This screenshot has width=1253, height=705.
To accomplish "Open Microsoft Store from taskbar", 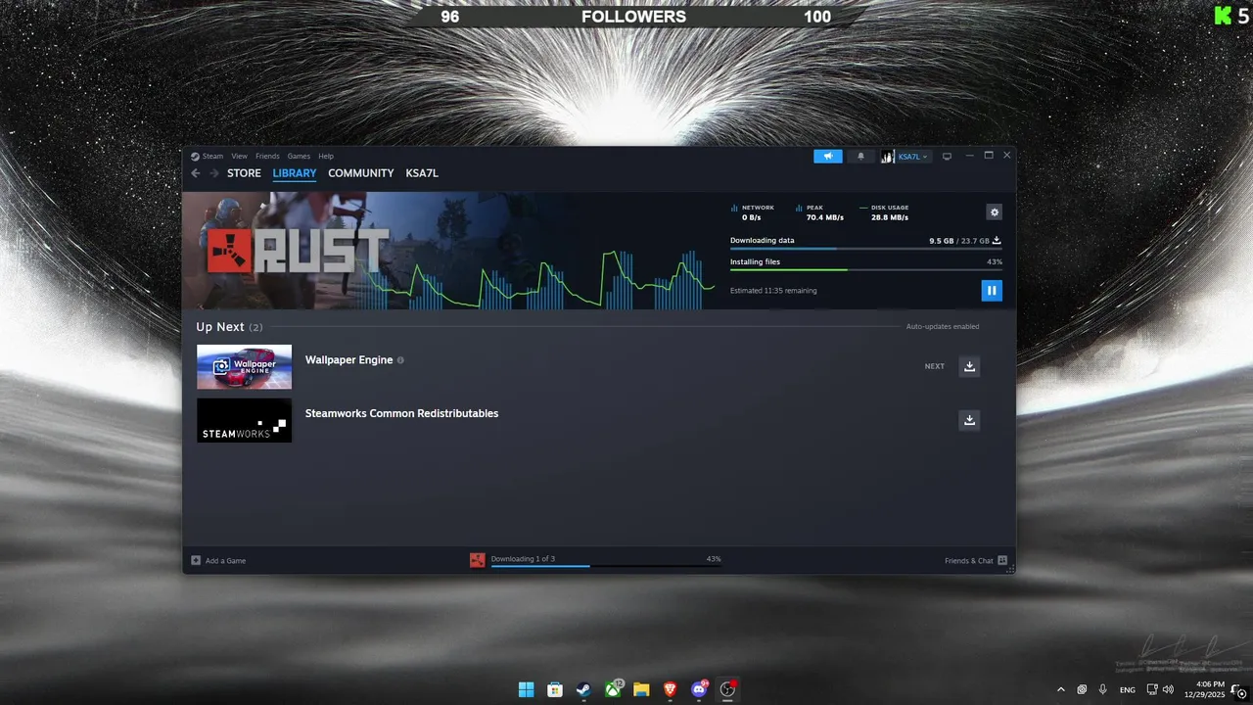I will click(555, 689).
